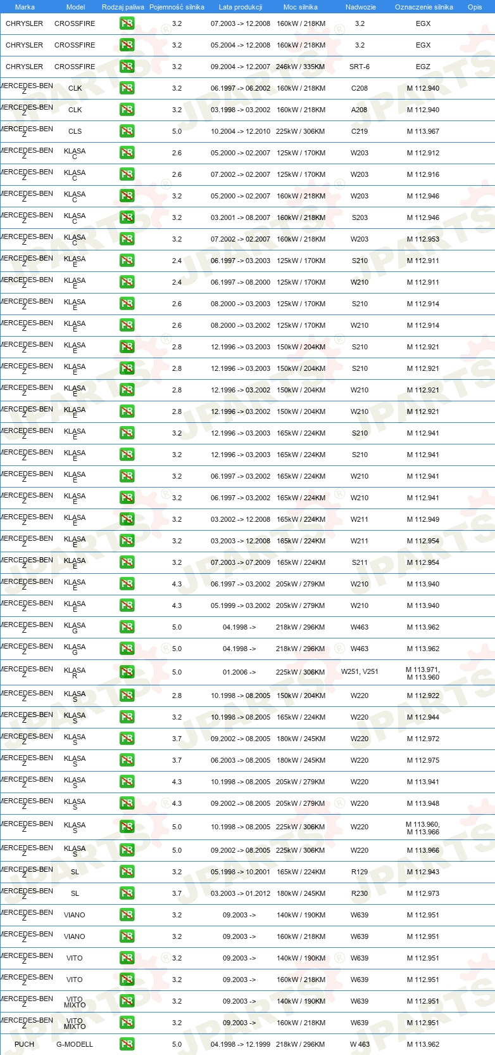Click the fuel icon in the M 112.949 row
495x1055 pixels.
(x=127, y=519)
